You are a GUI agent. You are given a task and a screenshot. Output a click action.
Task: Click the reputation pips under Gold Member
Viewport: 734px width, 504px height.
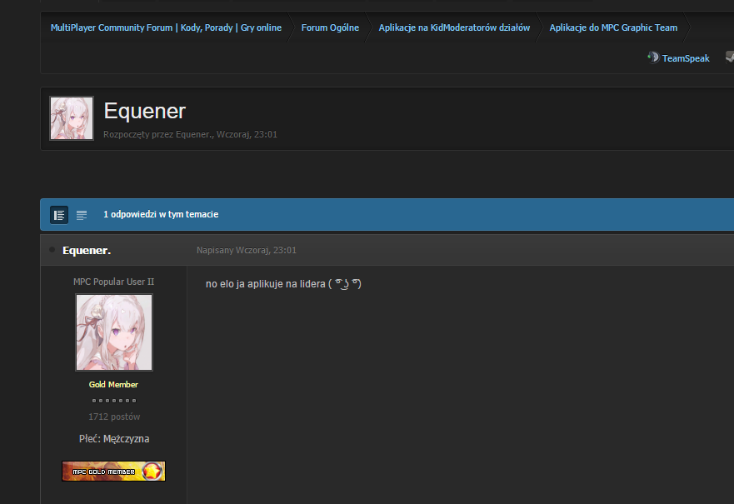click(x=114, y=401)
